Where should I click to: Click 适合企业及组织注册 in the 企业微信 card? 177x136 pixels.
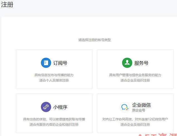pos(135,125)
